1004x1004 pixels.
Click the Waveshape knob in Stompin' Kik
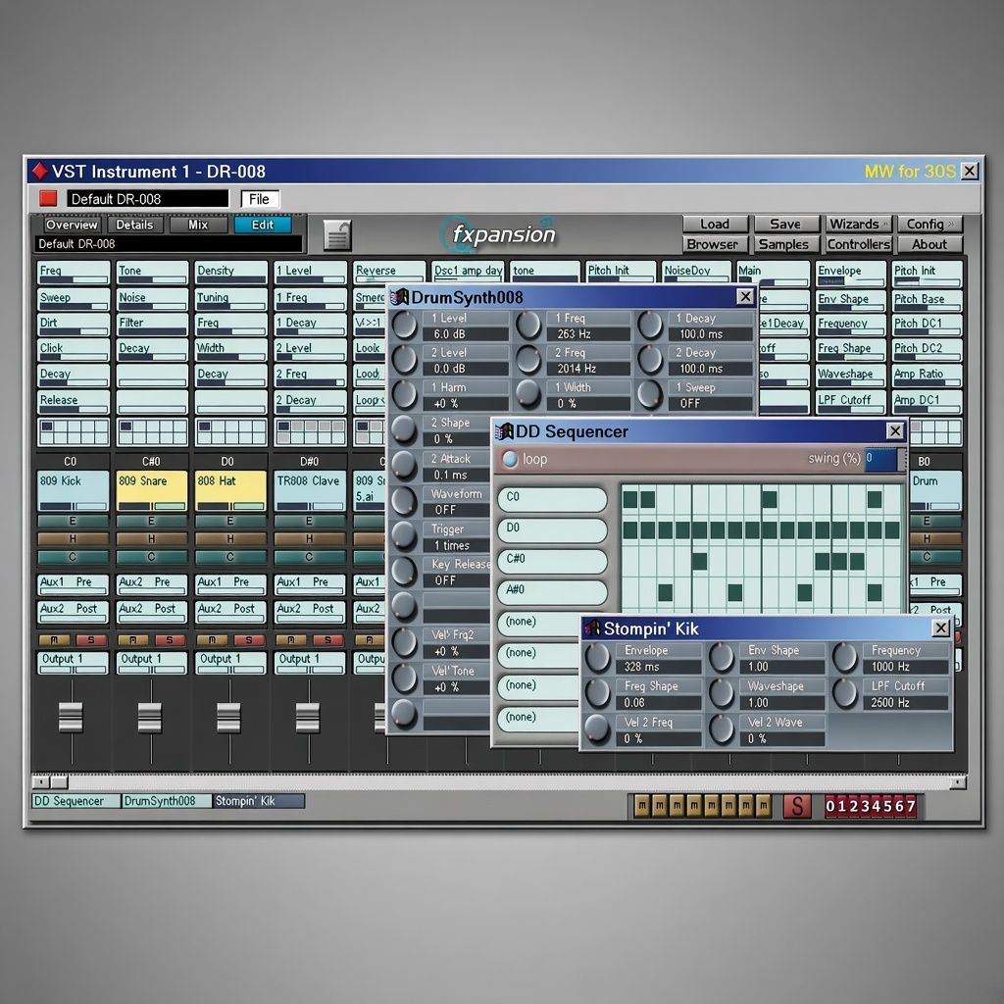click(x=722, y=693)
